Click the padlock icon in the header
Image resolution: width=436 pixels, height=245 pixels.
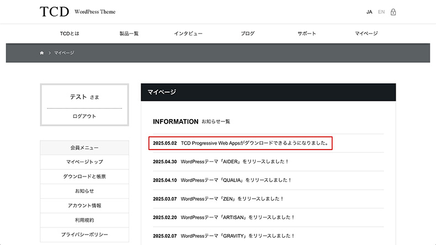point(393,12)
